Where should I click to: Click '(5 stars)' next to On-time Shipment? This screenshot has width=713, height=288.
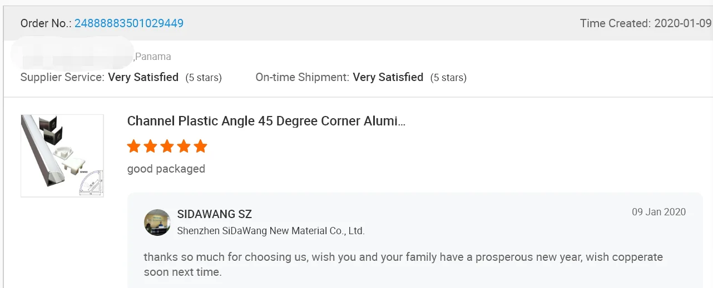[448, 78]
